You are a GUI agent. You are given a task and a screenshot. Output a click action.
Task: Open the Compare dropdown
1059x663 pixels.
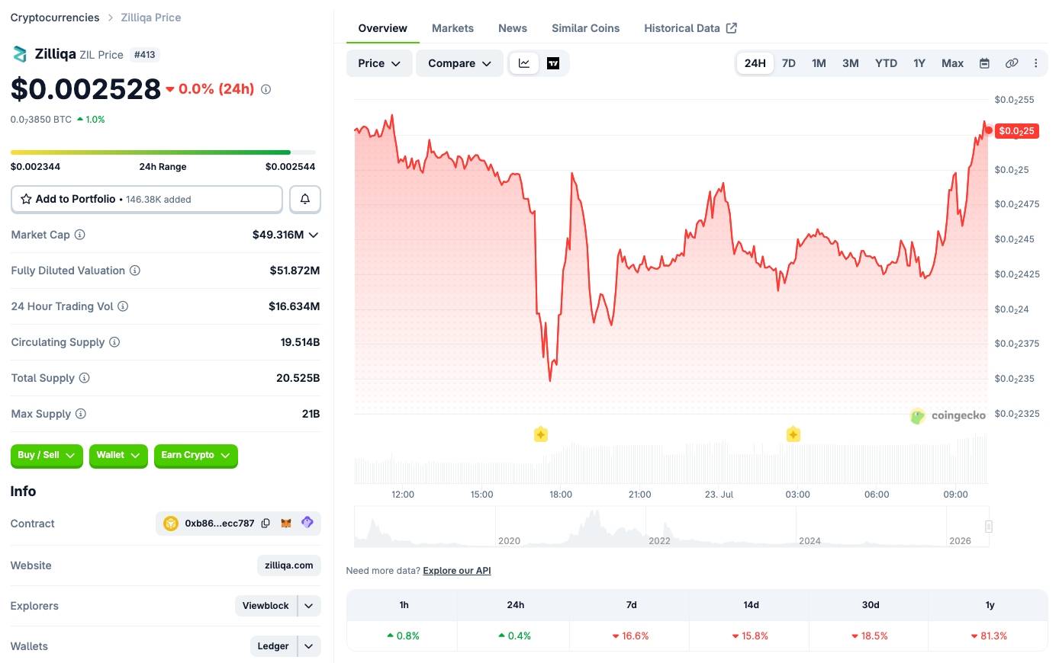(459, 63)
